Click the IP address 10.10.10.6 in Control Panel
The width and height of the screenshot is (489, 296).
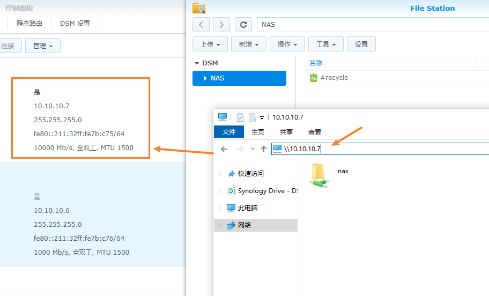(52, 211)
